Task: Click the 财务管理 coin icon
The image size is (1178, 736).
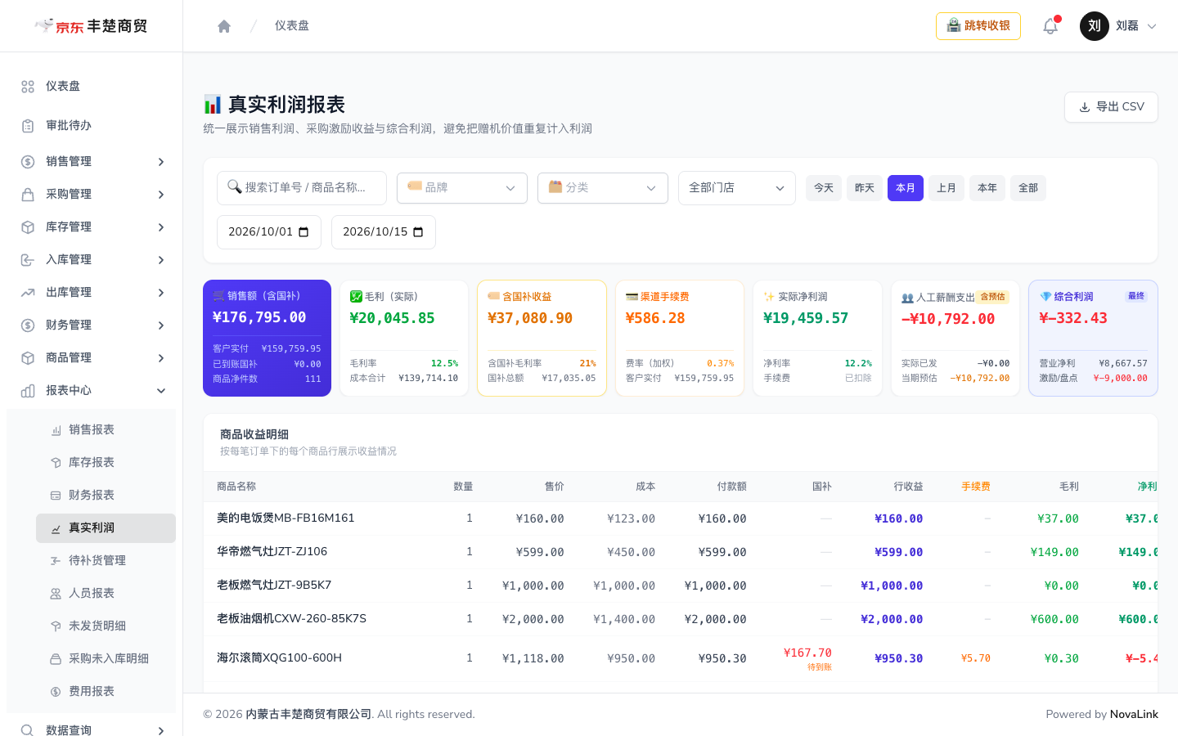Action: pos(28,325)
